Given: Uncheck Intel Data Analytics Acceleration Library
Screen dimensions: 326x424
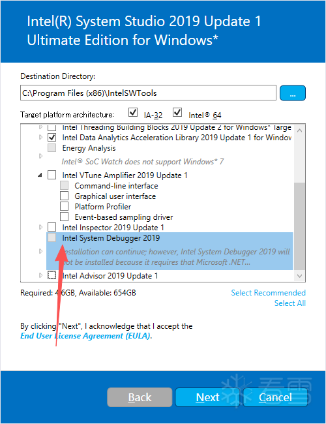Looking at the screenshot, I should (52, 138).
